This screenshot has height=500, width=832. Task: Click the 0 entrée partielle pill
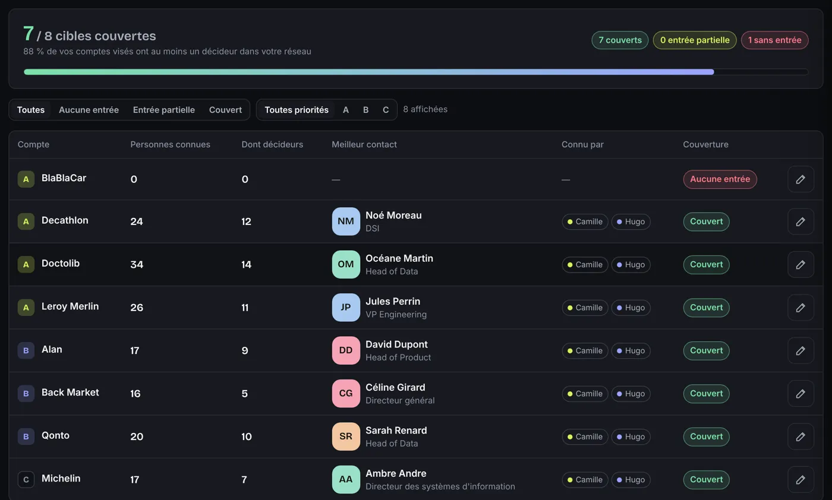[695, 40]
